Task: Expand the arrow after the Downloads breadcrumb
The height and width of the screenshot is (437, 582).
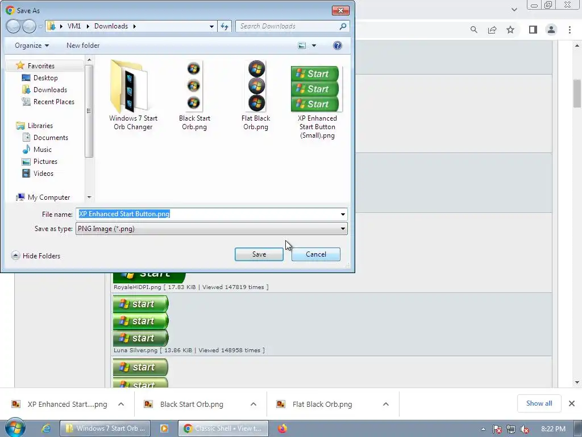Action: click(134, 26)
